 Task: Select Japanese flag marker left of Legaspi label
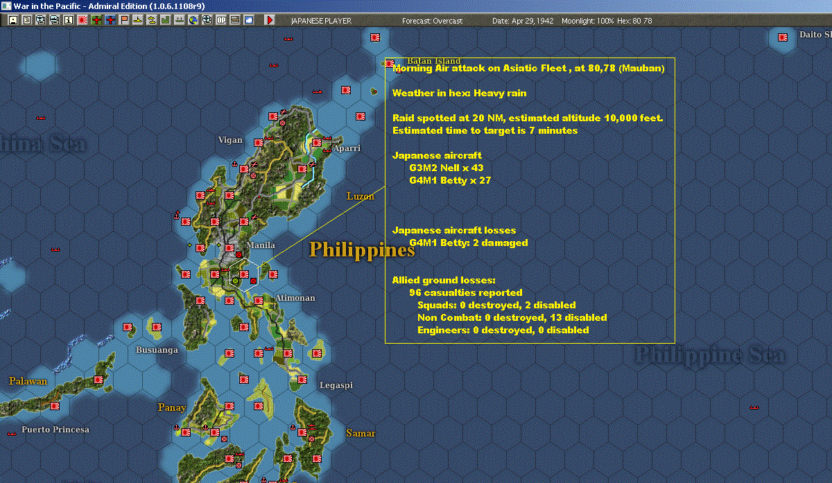(x=302, y=380)
